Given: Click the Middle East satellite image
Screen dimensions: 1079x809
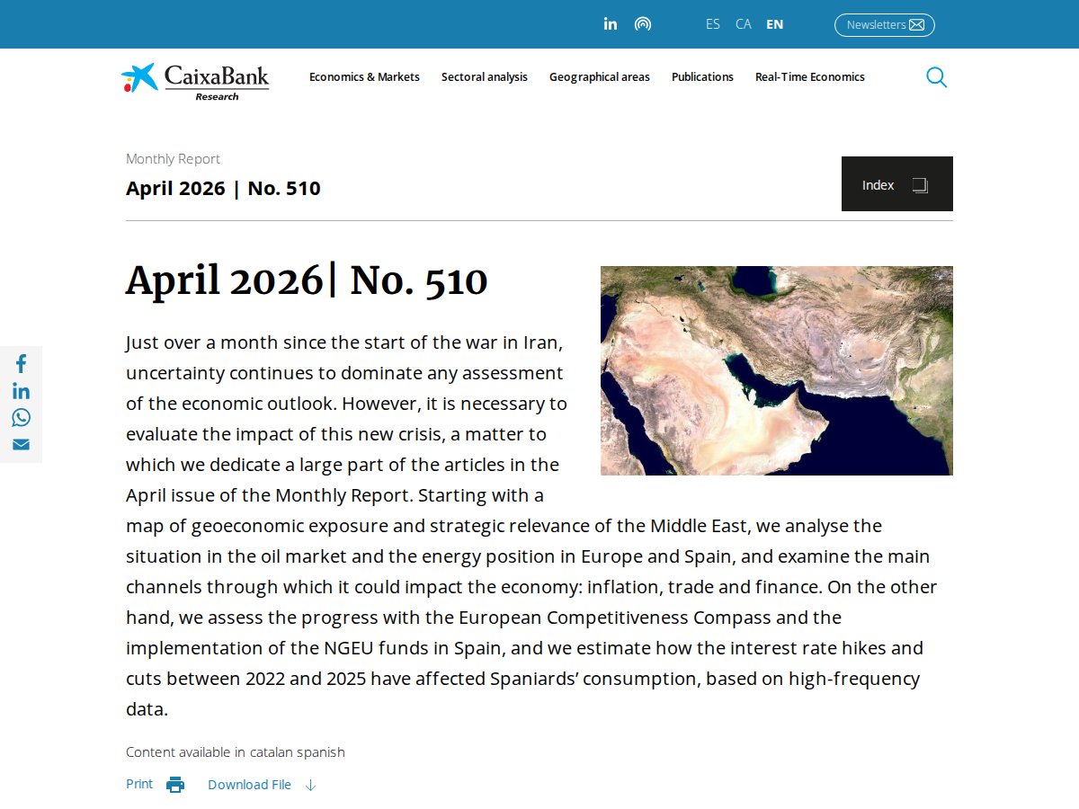Looking at the screenshot, I should click(777, 370).
